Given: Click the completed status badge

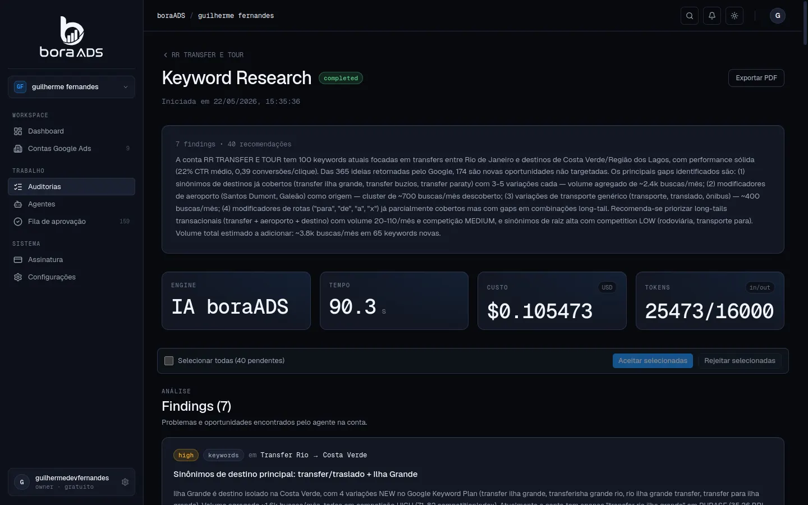Looking at the screenshot, I should 341,78.
